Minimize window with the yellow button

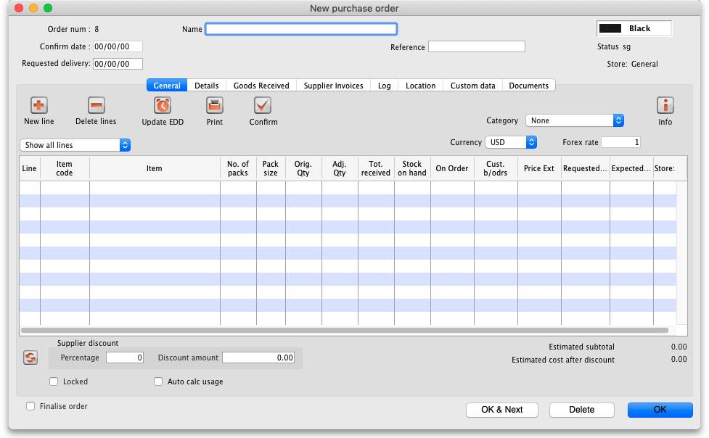coord(33,8)
